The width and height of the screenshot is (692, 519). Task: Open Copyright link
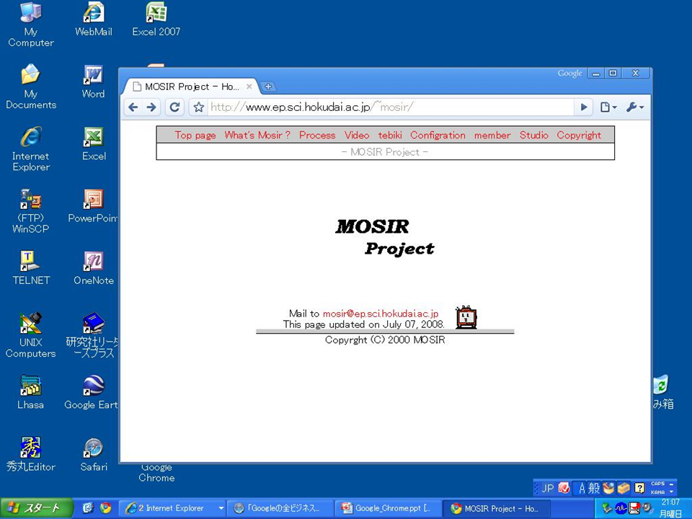(x=579, y=135)
